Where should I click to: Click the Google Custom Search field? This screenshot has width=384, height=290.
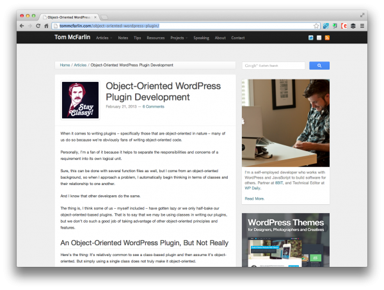point(273,66)
